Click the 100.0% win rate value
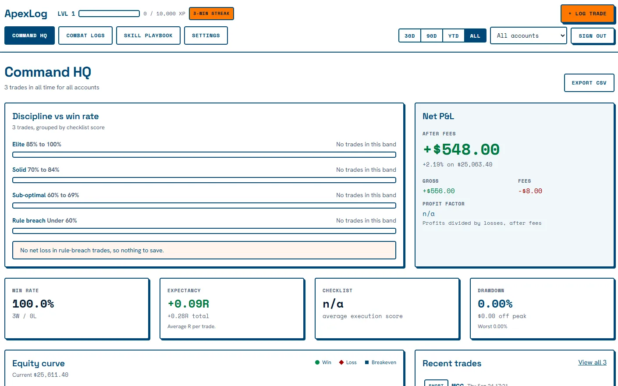Image resolution: width=618 pixels, height=386 pixels. click(x=33, y=304)
